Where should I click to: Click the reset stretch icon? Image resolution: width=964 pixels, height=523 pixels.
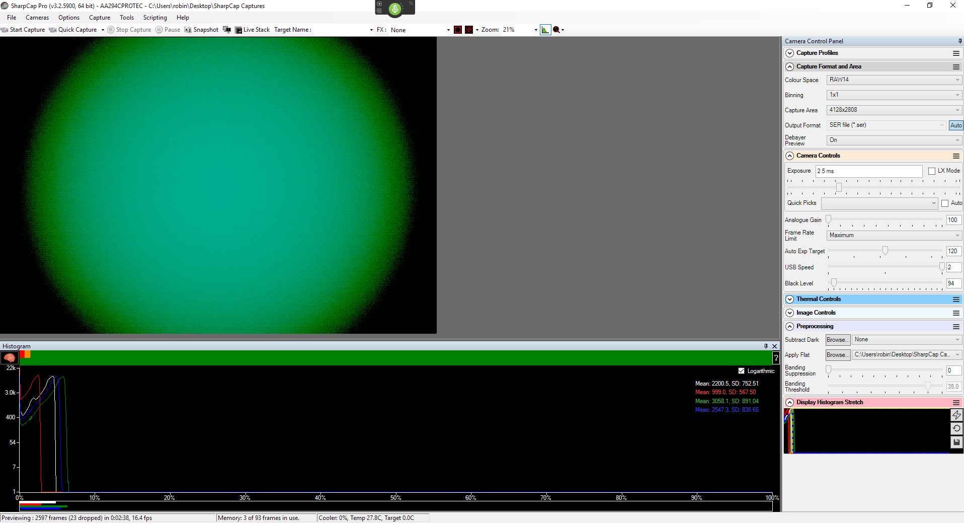point(956,428)
